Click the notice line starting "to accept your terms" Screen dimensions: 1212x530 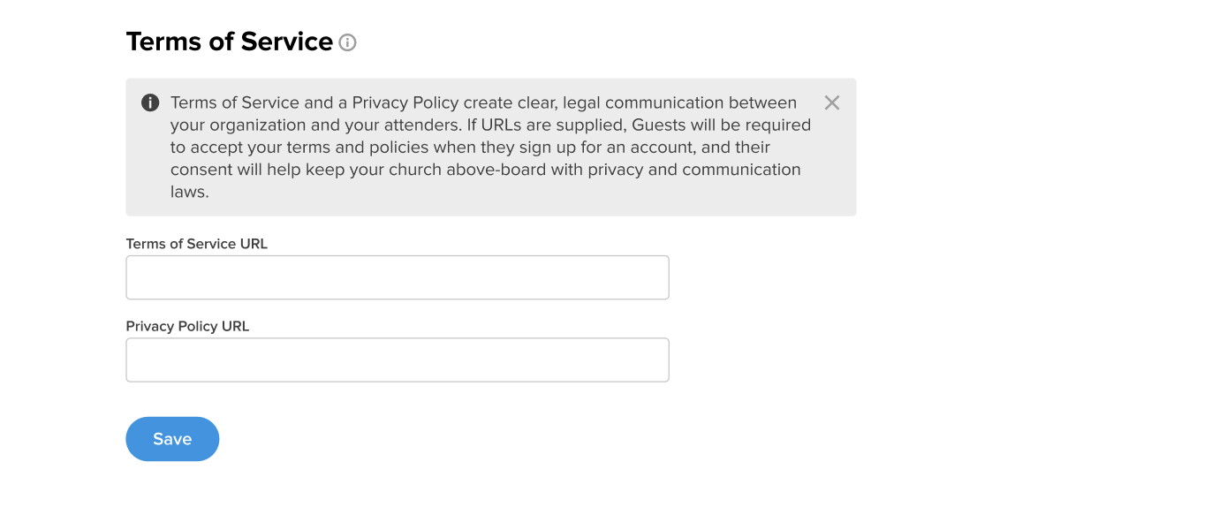point(470,147)
